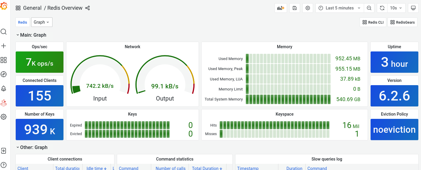Open the Number of Keys panel title
421x170 pixels.
click(39, 114)
